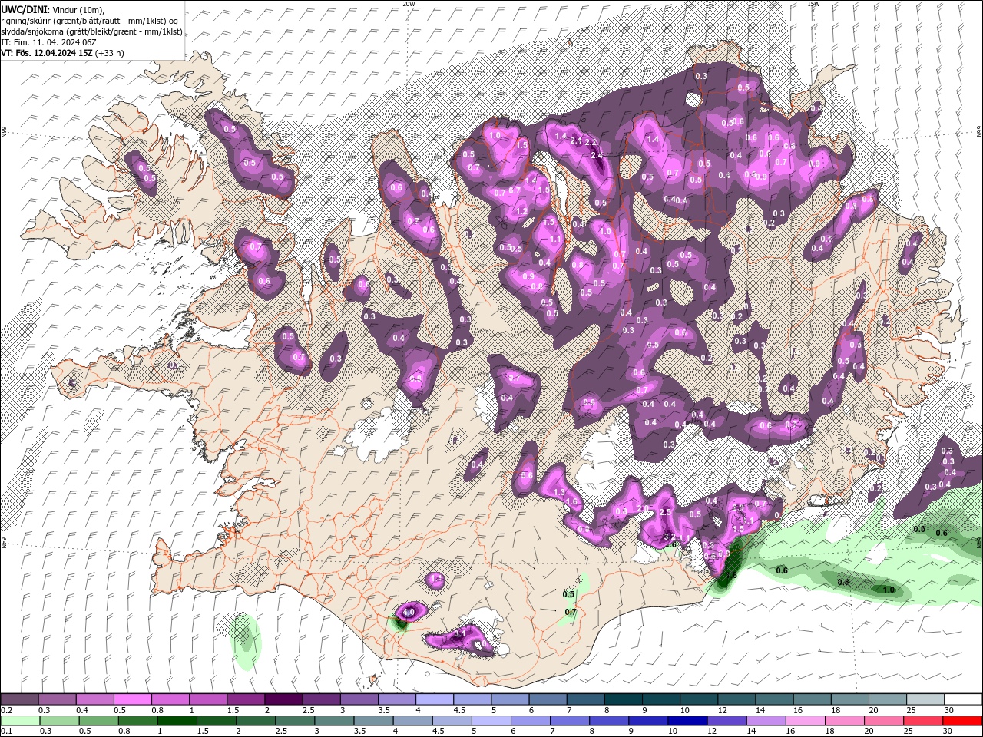Image resolution: width=983 pixels, height=737 pixels.
Task: Click the 15W longitude label on top edge
Action: pos(813,4)
